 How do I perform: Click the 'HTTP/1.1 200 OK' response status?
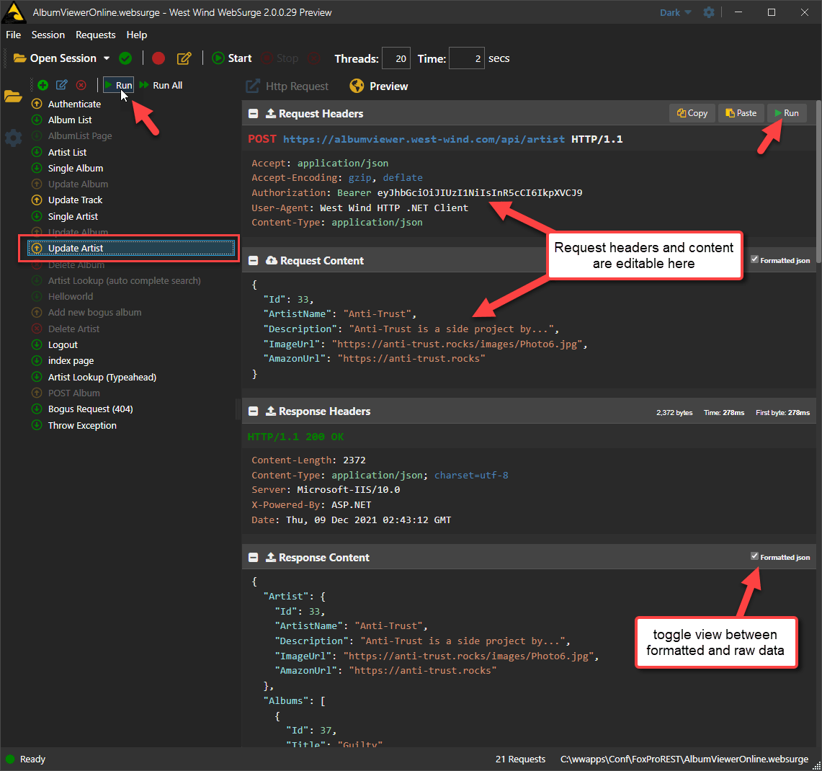coord(295,437)
